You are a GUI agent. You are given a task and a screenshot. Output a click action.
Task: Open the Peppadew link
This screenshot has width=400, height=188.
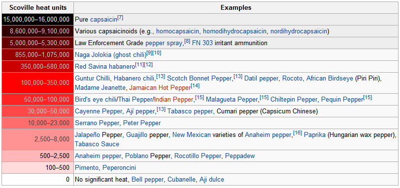(x=240, y=156)
